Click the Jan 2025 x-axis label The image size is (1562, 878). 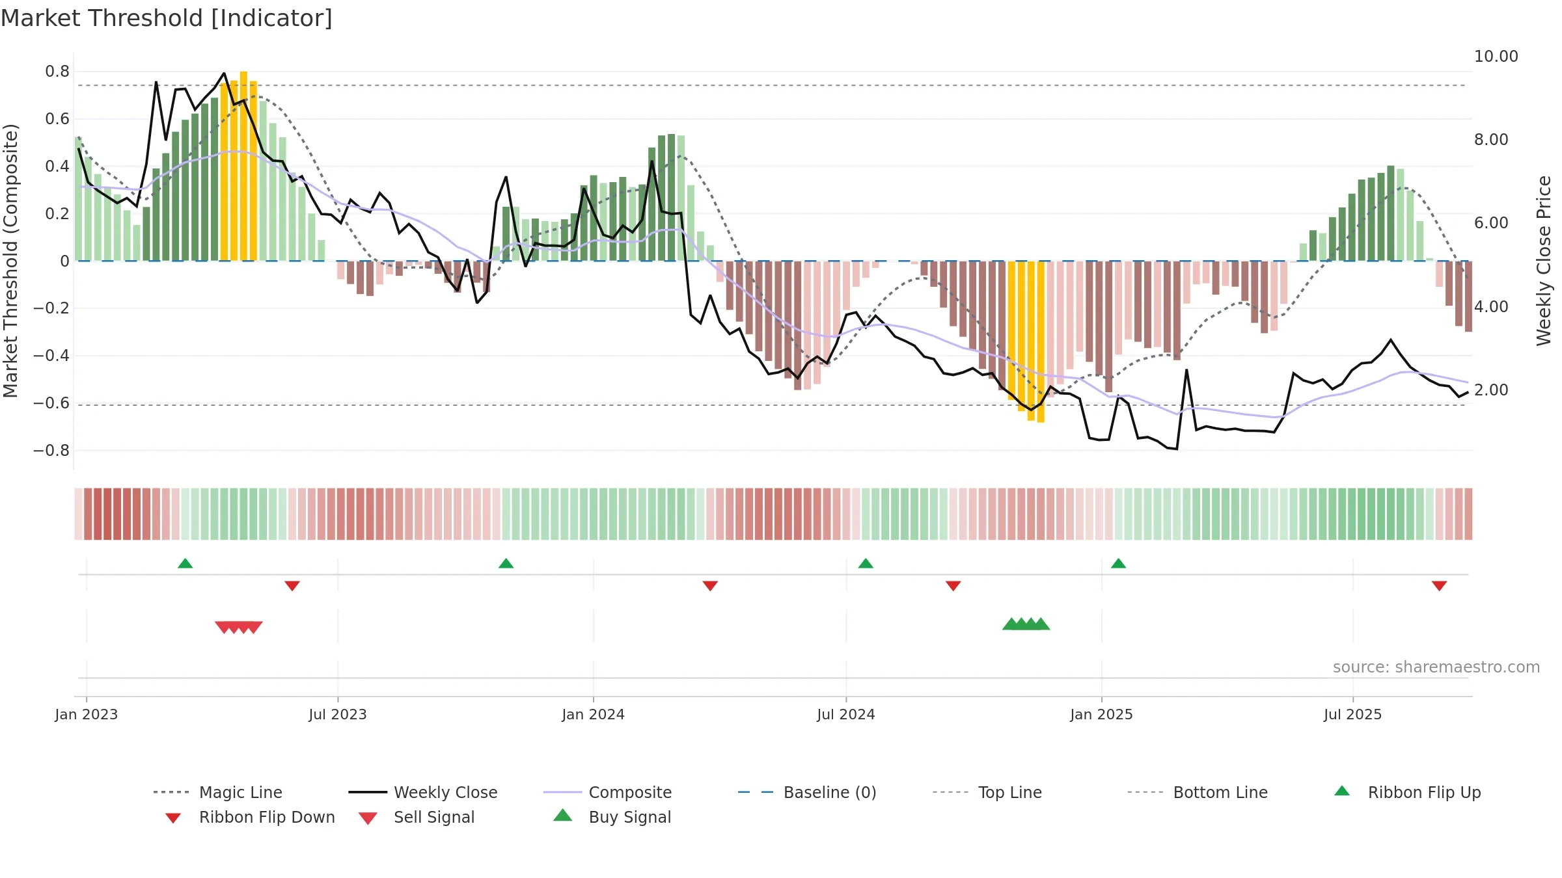click(x=1102, y=715)
